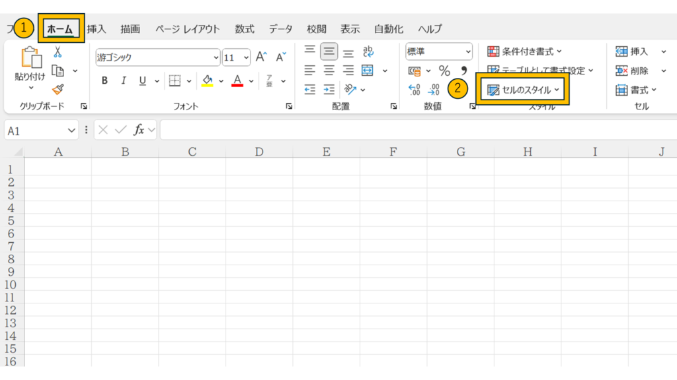The height and width of the screenshot is (380, 677).
Task: Click the Comma Style icon
Action: coord(463,71)
